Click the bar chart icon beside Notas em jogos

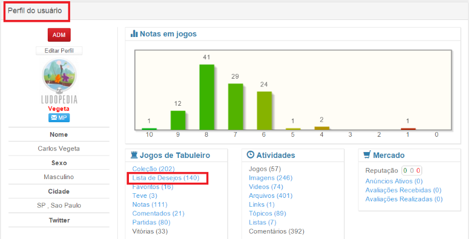pyautogui.click(x=134, y=34)
